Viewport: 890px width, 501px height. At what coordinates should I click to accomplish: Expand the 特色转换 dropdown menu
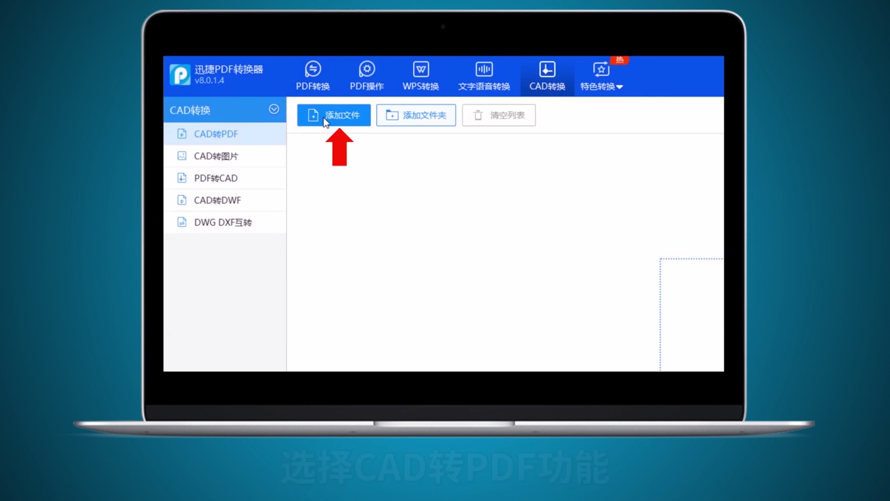[601, 77]
